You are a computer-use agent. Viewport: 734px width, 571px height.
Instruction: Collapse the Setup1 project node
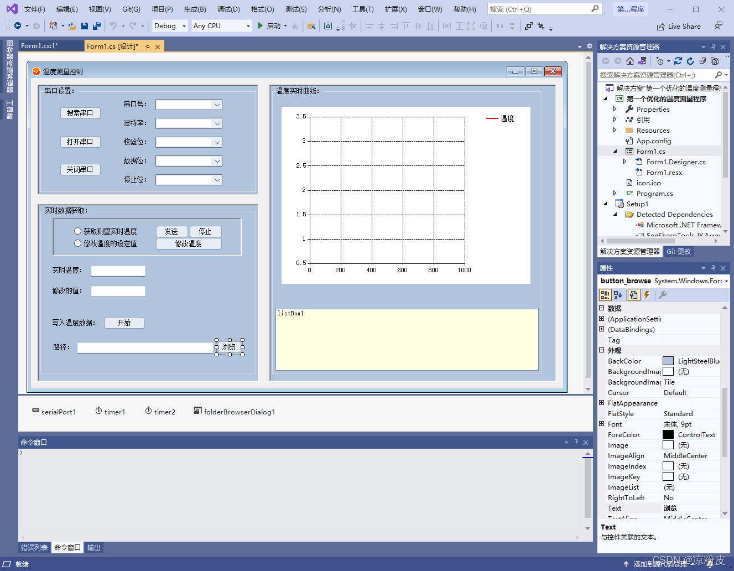point(606,204)
